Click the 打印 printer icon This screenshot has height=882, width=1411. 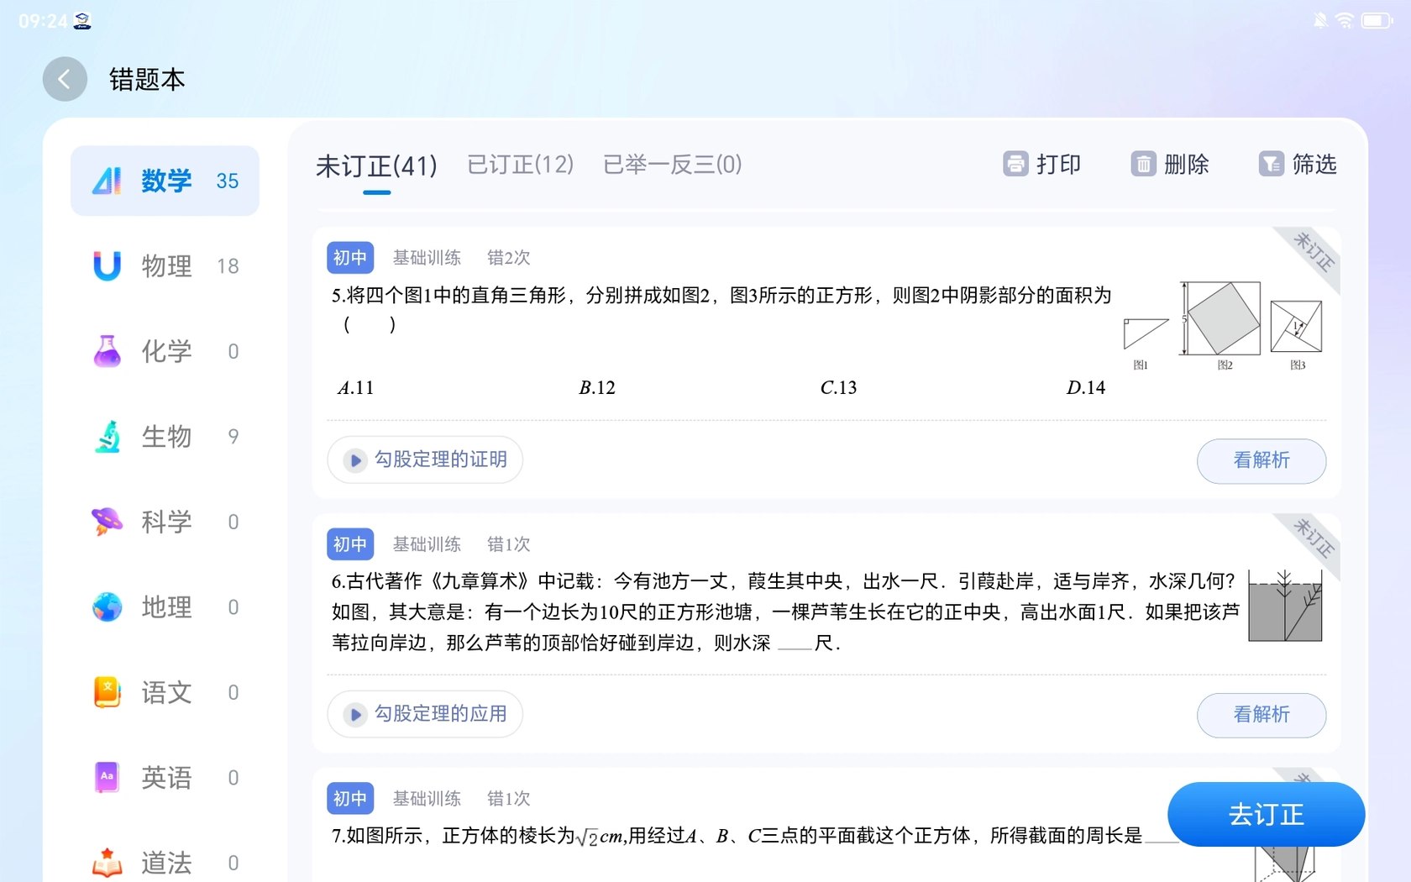click(1015, 164)
